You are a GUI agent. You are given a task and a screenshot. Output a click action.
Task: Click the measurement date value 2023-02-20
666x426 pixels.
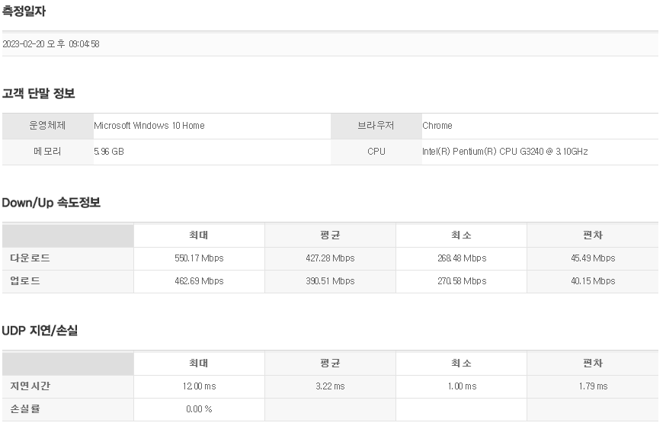[x=50, y=44]
